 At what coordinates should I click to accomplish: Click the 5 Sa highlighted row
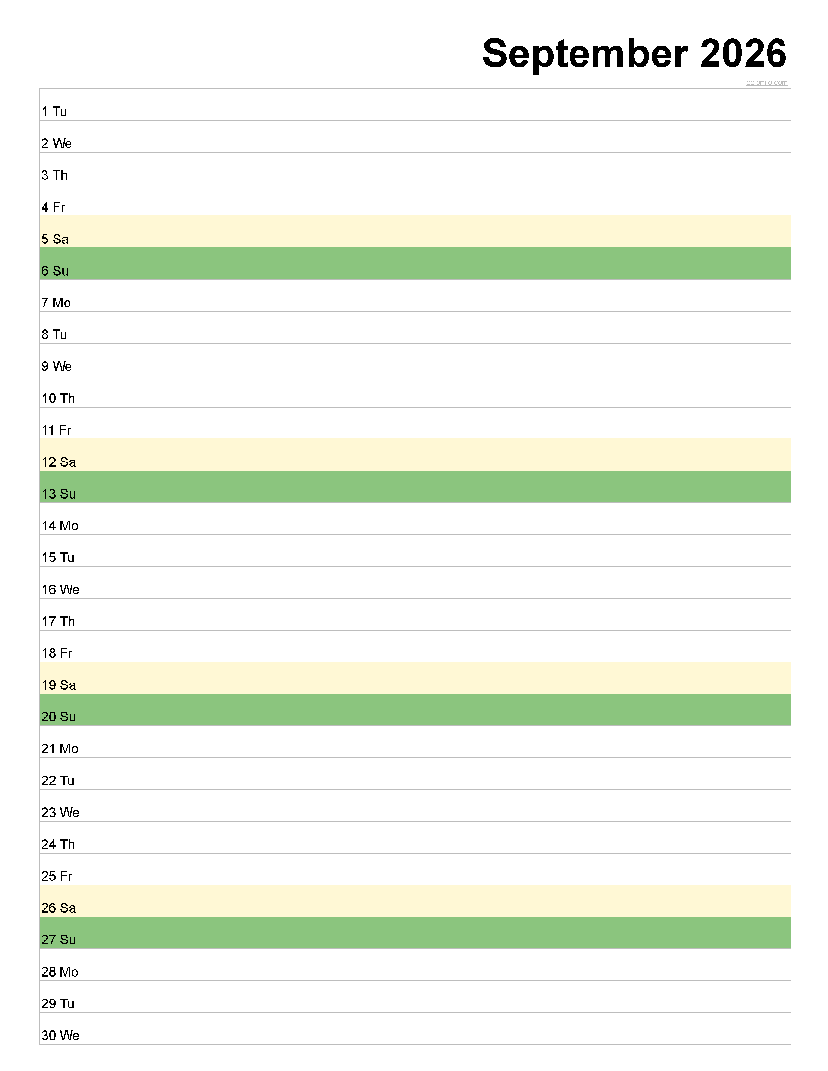click(415, 232)
